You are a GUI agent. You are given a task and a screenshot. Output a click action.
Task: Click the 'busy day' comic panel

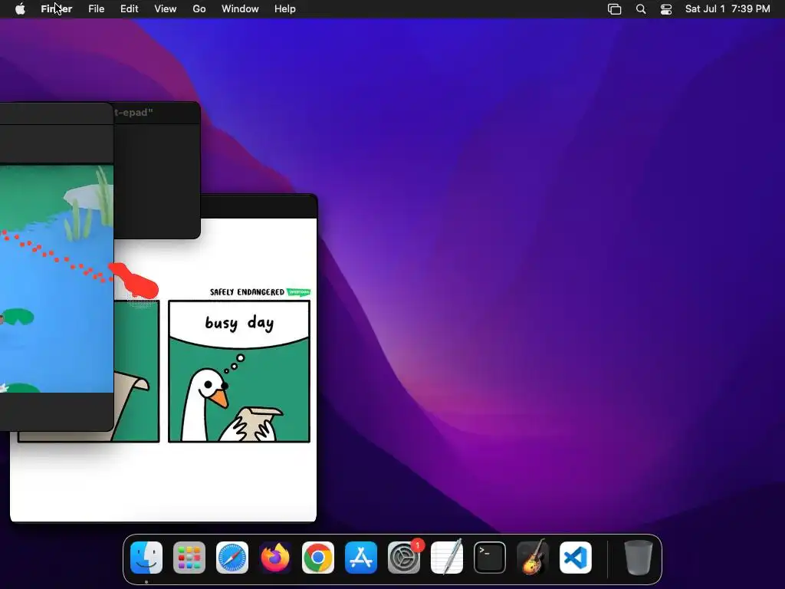coord(239,371)
